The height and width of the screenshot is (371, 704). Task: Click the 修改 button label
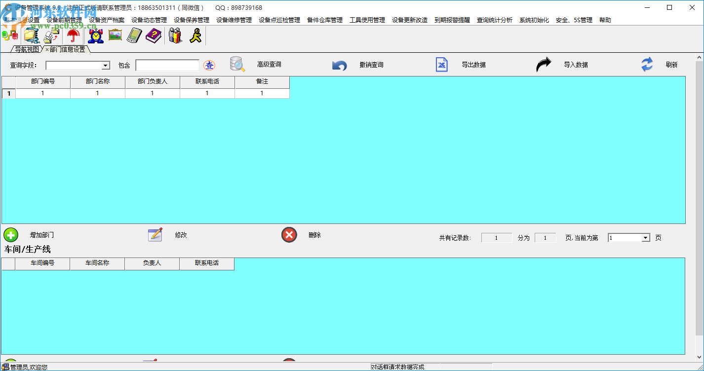coord(181,235)
